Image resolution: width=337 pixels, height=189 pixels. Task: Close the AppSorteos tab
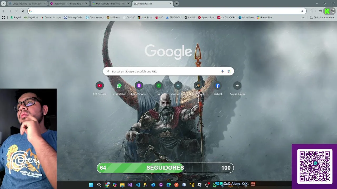click(x=87, y=4)
